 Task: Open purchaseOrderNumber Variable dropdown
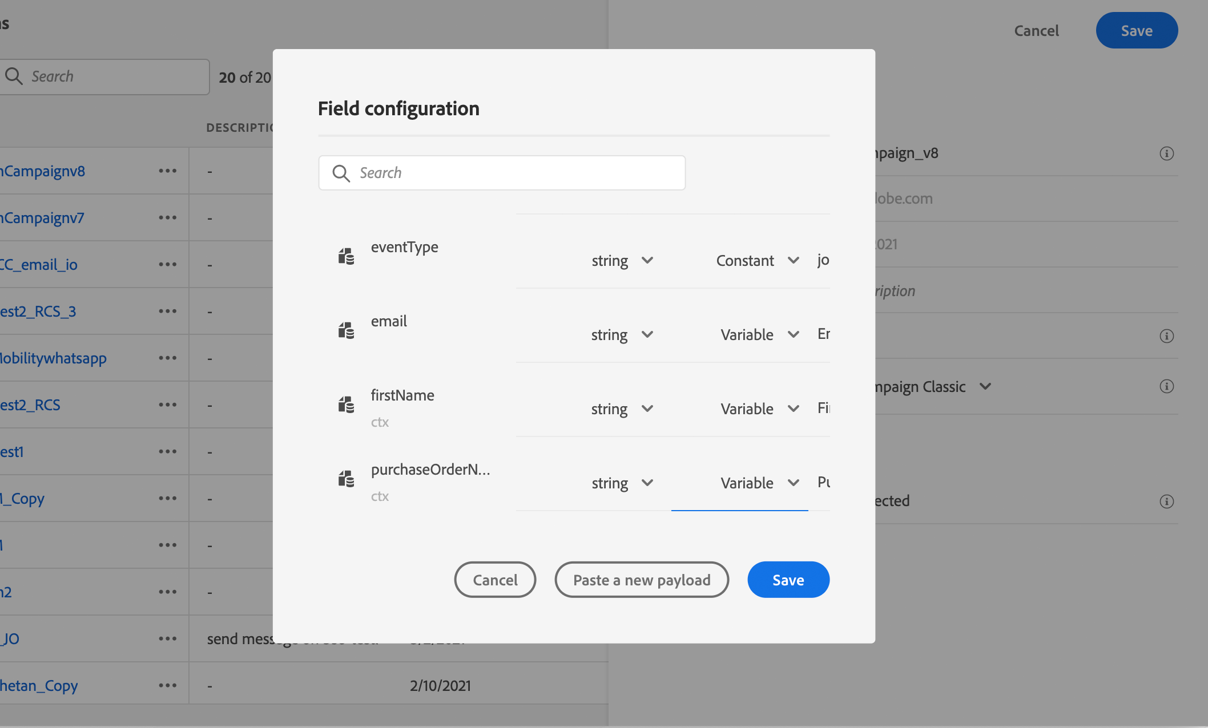tap(759, 483)
